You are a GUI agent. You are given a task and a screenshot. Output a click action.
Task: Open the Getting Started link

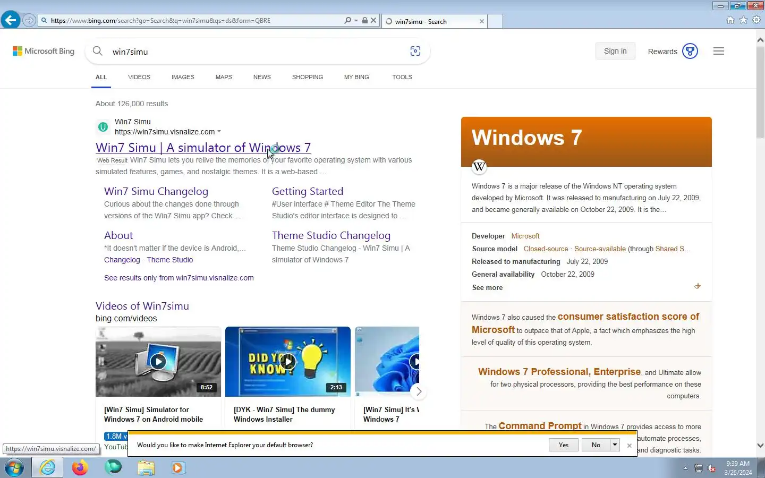pyautogui.click(x=308, y=191)
